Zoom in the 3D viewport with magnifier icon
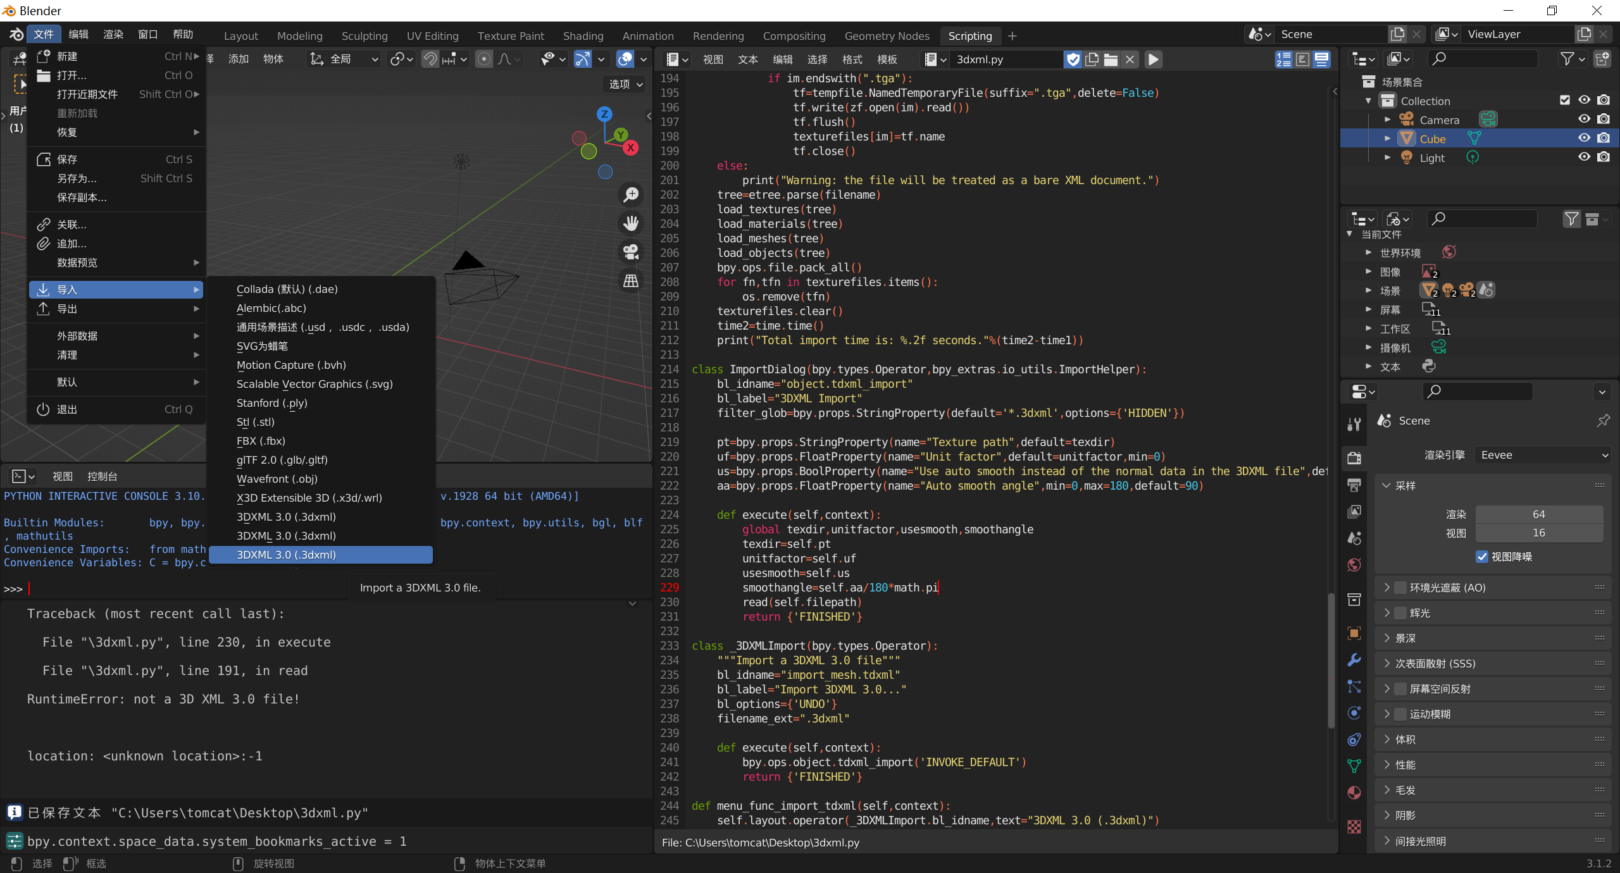Image resolution: width=1620 pixels, height=873 pixels. tap(630, 194)
